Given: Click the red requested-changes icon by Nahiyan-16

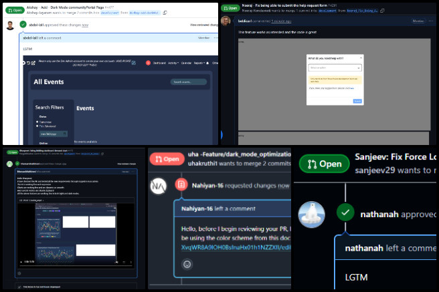Looking at the screenshot, I should (x=181, y=184).
